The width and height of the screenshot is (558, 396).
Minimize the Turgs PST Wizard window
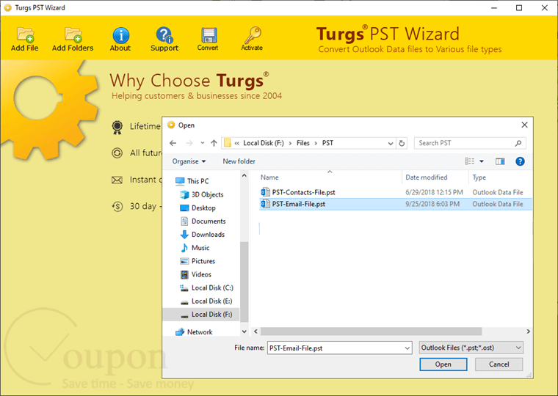(x=493, y=8)
